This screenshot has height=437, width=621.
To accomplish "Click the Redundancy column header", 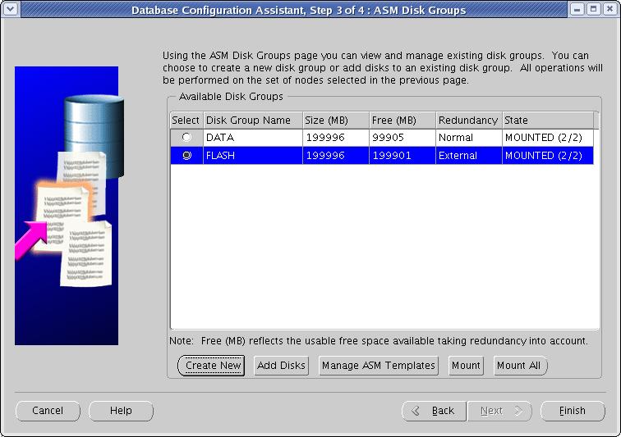I will (468, 121).
